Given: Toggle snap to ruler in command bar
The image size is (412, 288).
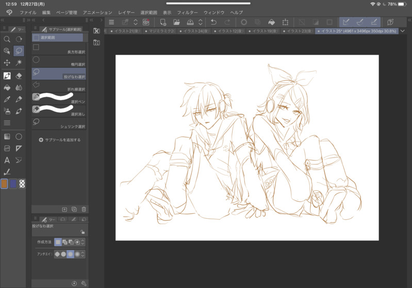Looking at the screenshot, I should pos(346,22).
